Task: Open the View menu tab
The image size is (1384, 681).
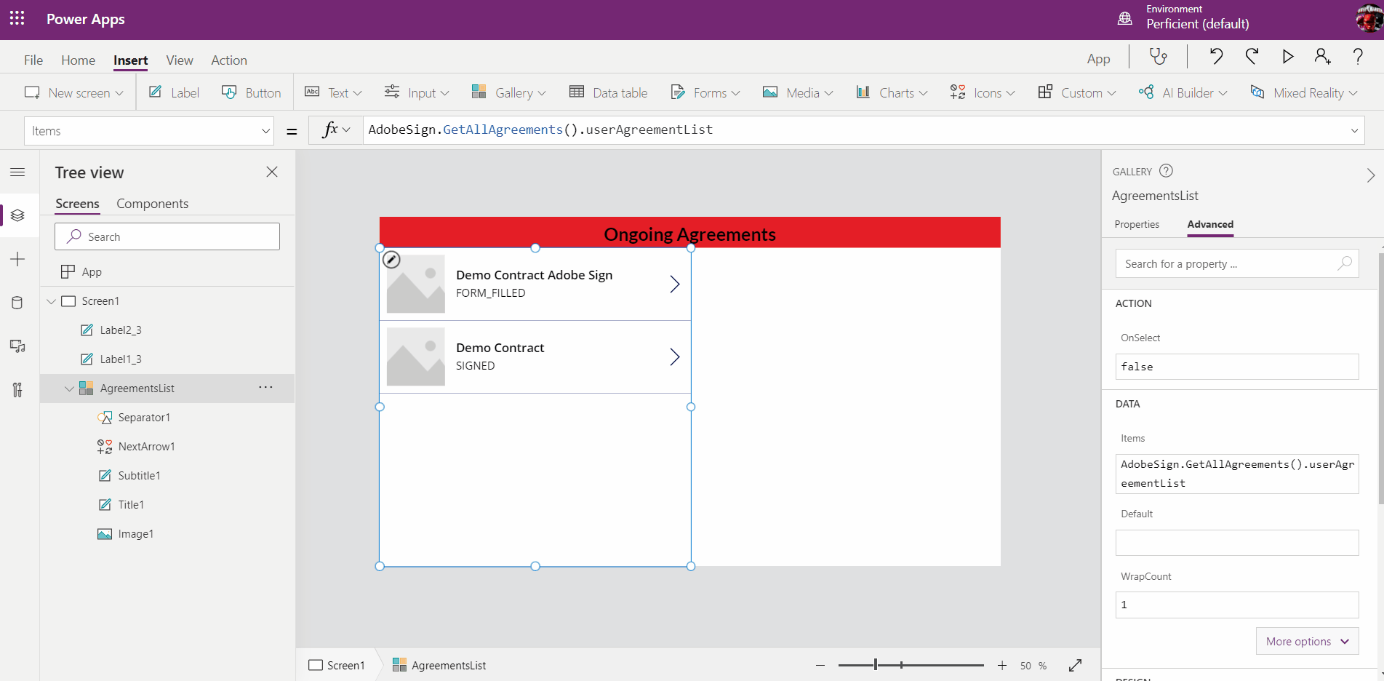Action: click(x=180, y=60)
